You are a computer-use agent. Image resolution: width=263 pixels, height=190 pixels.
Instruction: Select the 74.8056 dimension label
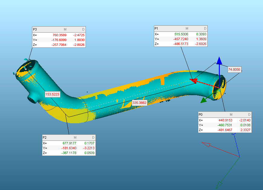234,69
